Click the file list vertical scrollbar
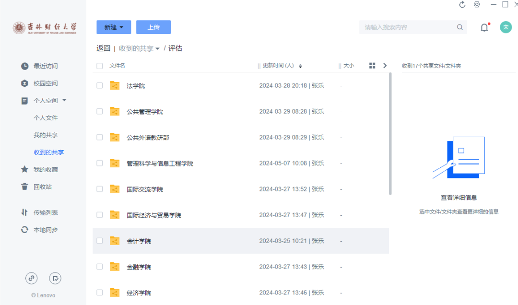 (390, 134)
